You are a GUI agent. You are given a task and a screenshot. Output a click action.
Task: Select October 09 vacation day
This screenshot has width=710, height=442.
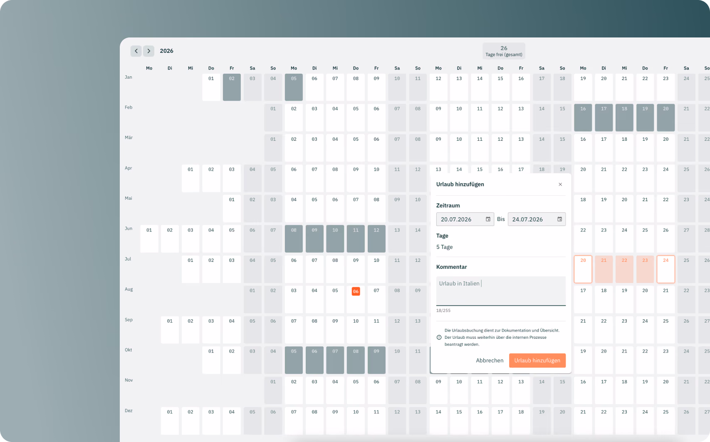376,360
